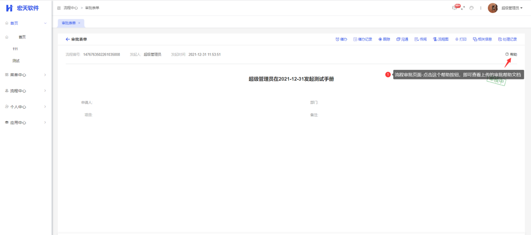Close the 审批表单 tab
This screenshot has width=531, height=235.
click(79, 23)
